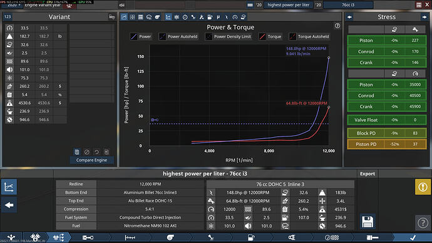Open the graph view button in left sidebar
The width and height of the screenshot is (432, 243).
pos(9,187)
